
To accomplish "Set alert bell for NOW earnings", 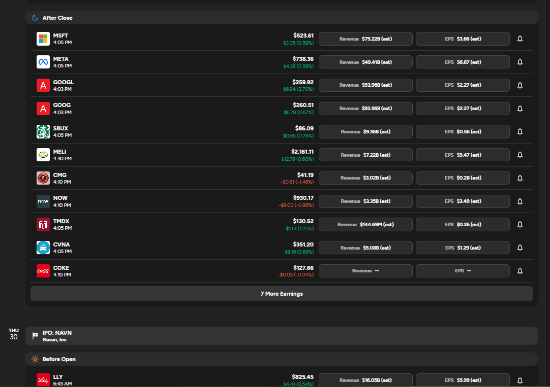I will pos(520,201).
